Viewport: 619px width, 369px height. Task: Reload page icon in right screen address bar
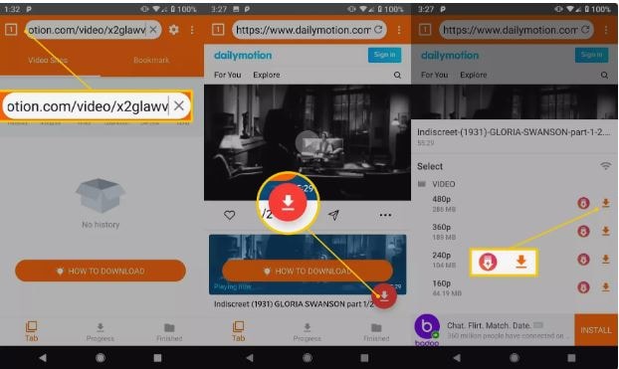click(x=585, y=30)
